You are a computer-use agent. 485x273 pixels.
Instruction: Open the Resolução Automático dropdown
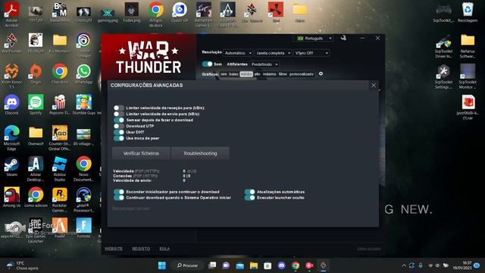pos(238,53)
